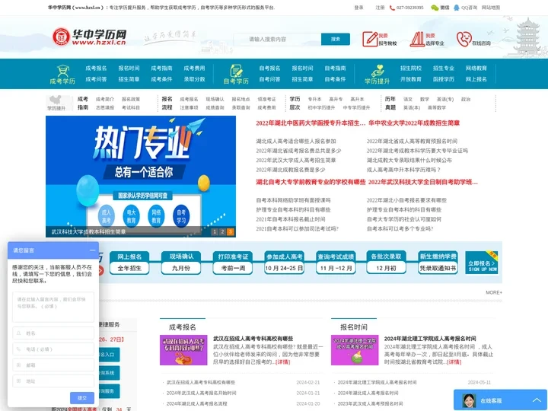Expand the 在线客服 chat bar arrow
This screenshot has width=548, height=411.
[x=537, y=400]
